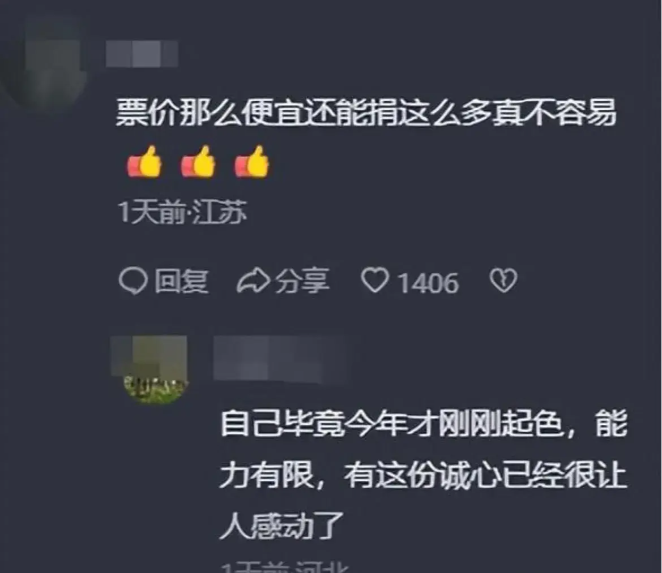Click the comment text starting with 票价那么便宜
Image resolution: width=662 pixels, height=573 pixels.
pos(366,113)
